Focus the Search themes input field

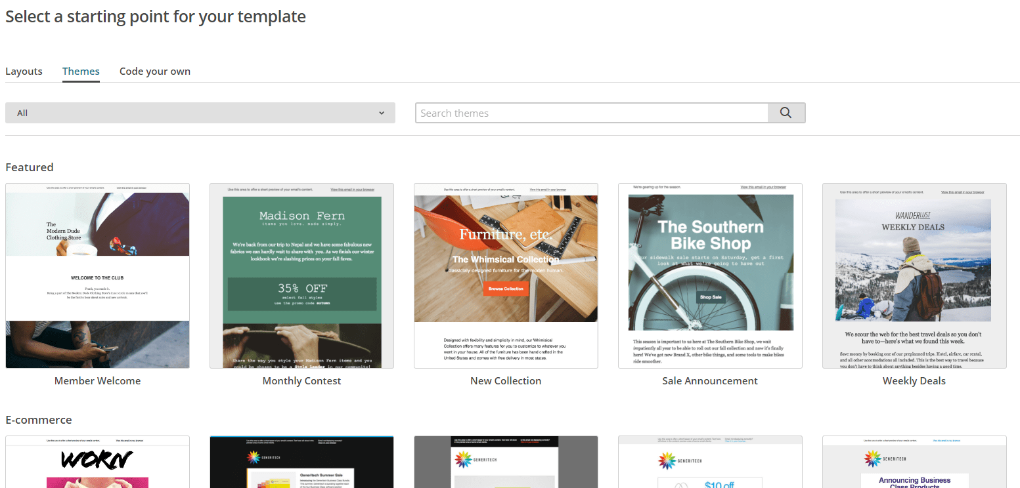tap(592, 113)
